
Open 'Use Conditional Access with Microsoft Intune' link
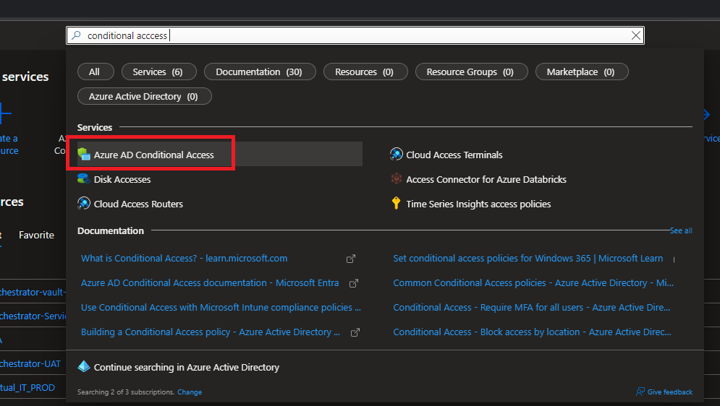[x=221, y=308]
